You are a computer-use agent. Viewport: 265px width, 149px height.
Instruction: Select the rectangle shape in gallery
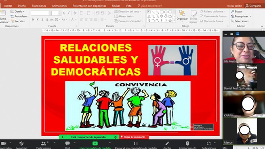click(162, 12)
